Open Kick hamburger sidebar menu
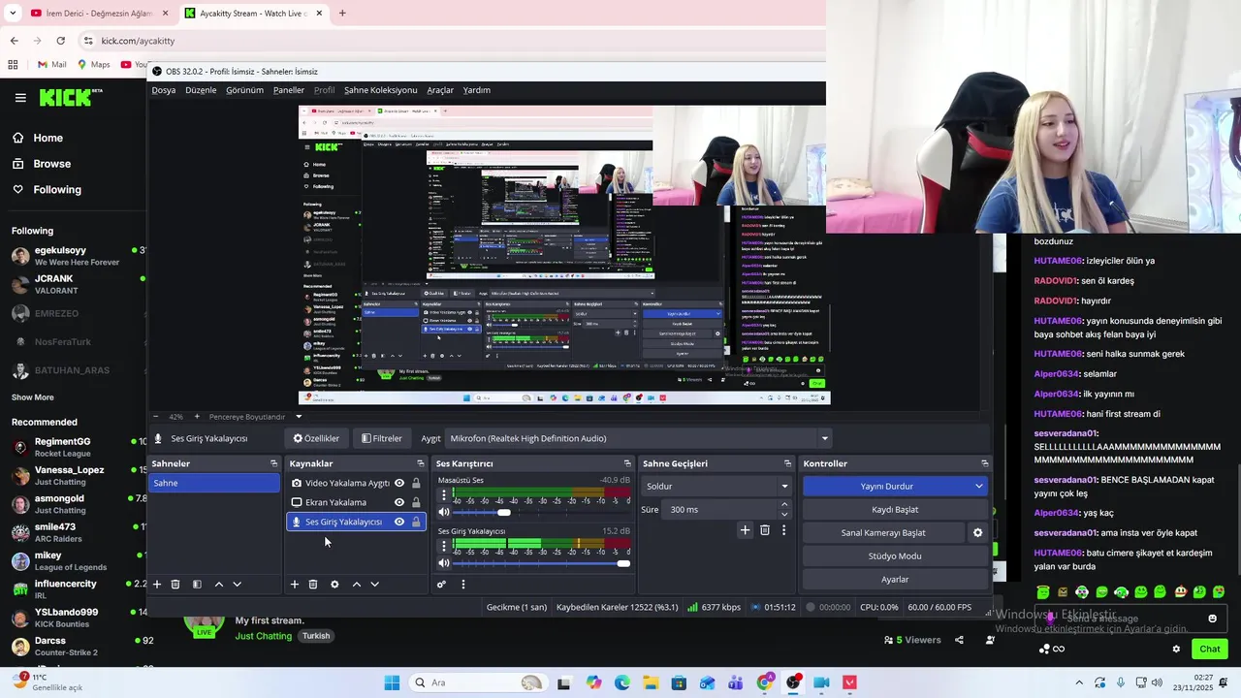 coord(20,98)
